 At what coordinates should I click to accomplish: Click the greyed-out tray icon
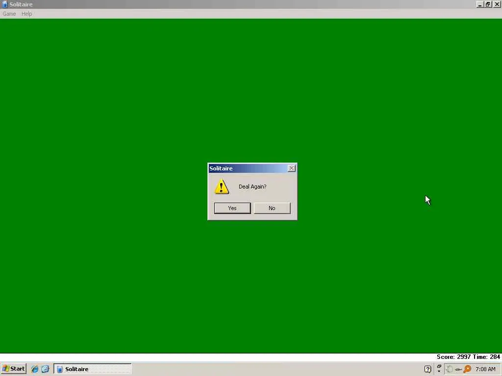tap(450, 369)
